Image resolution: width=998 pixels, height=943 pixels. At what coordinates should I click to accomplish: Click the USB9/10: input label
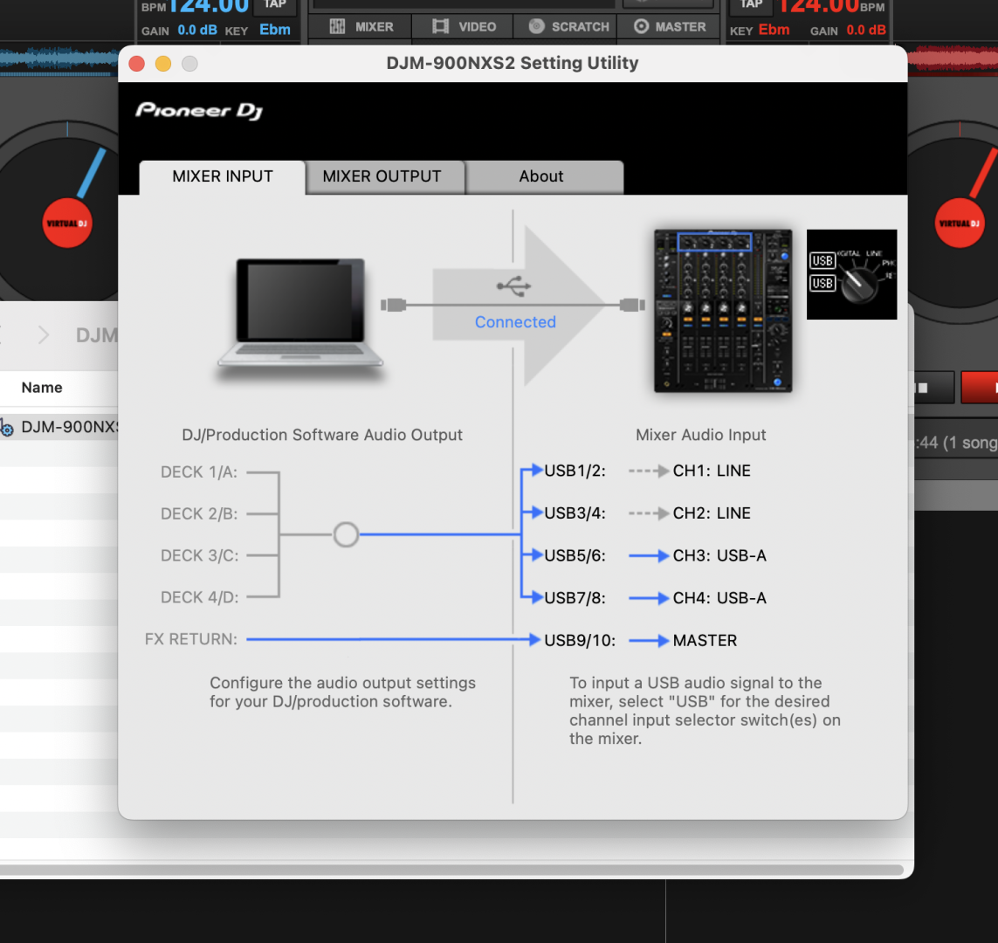pos(580,641)
